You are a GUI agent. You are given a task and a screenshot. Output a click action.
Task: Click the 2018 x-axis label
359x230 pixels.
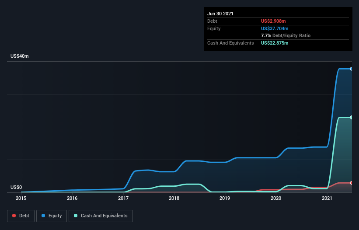click(174, 198)
